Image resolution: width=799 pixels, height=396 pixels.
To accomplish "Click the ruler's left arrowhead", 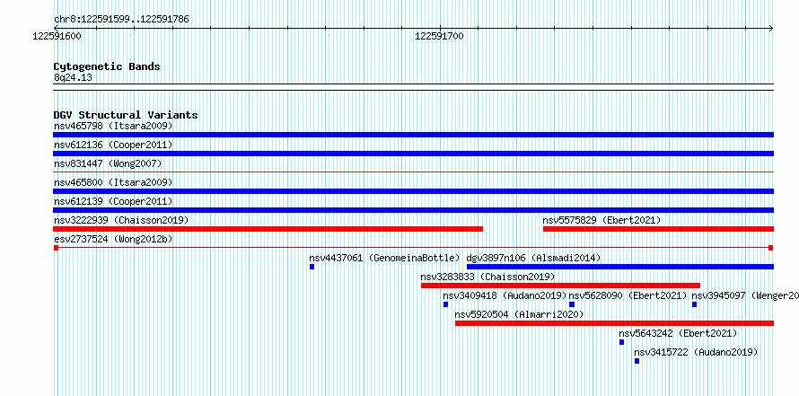I will pyautogui.click(x=56, y=28).
